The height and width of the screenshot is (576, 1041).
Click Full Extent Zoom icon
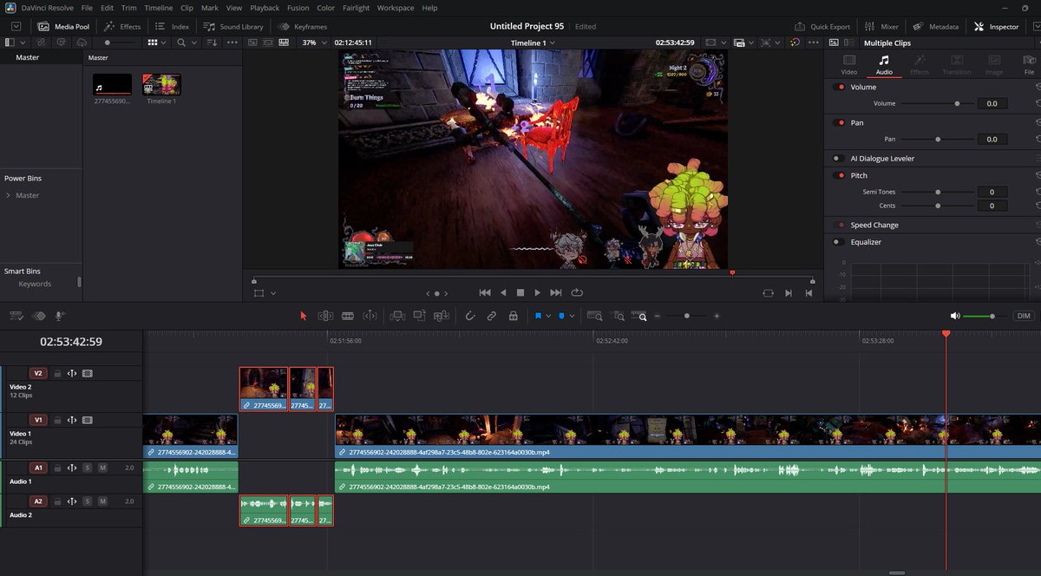coord(594,317)
